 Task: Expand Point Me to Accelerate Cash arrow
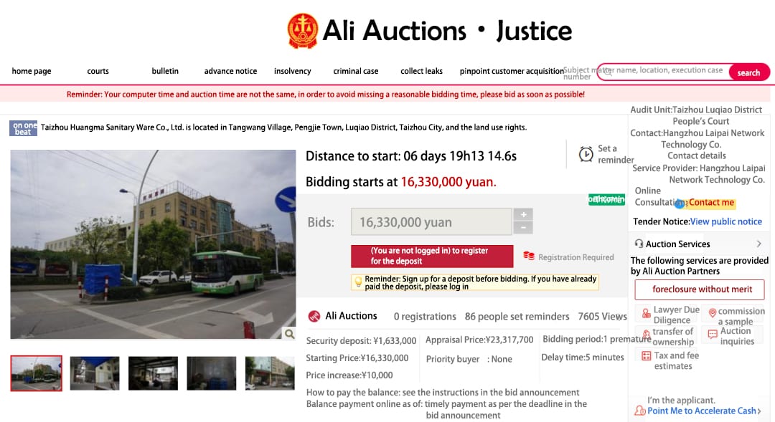(x=759, y=411)
